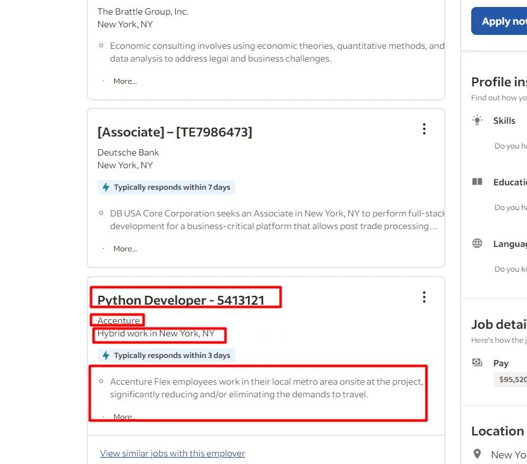The height and width of the screenshot is (464, 527).
Task: Open 'View similar jobs with this employer'
Action: pos(172,453)
